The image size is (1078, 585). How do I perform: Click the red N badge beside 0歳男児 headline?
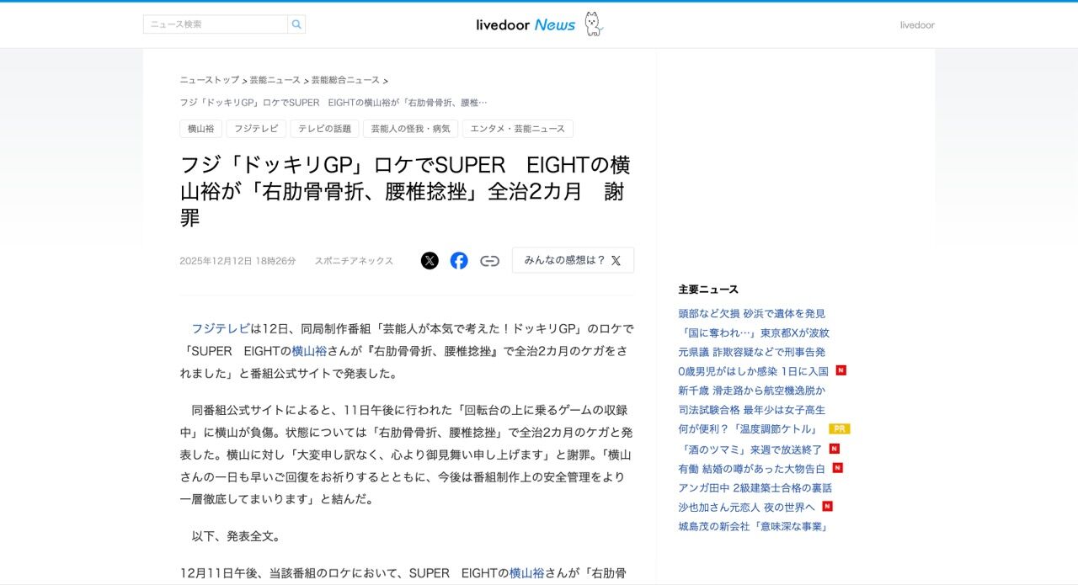tap(841, 370)
